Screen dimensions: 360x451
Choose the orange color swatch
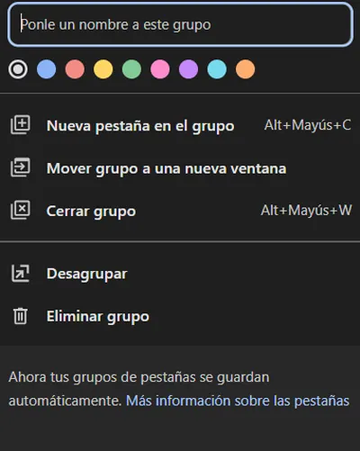245,69
